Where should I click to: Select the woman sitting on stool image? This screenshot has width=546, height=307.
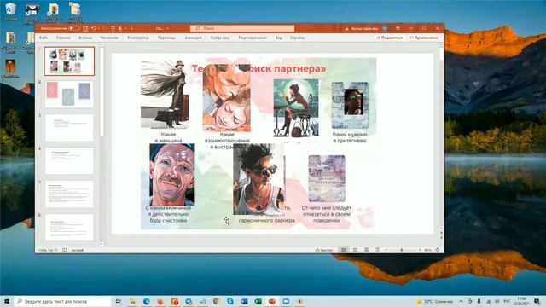(296, 107)
